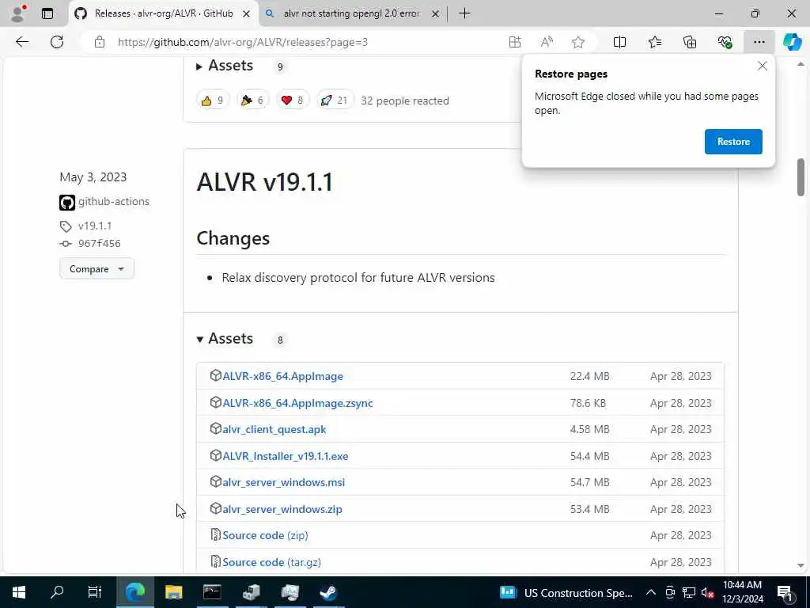
Task: View site information lock icon
Action: pyautogui.click(x=100, y=42)
